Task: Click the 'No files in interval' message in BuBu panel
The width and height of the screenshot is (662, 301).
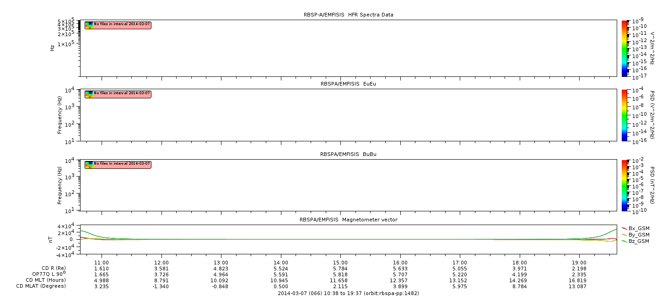Action: pos(122,164)
